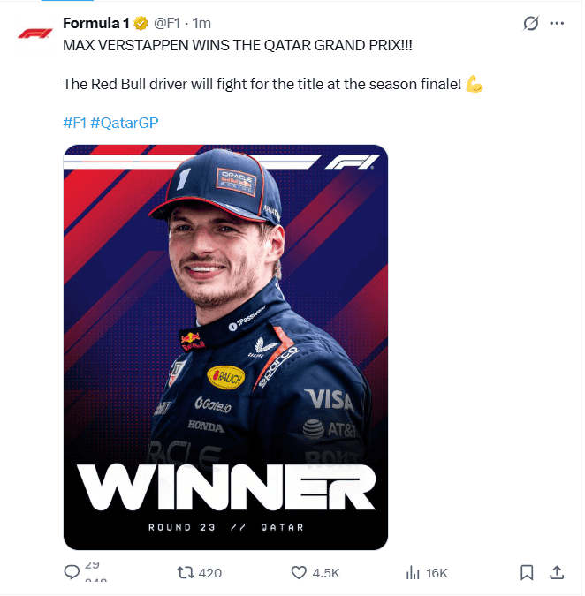Click the 4.5K likes count
The width and height of the screenshot is (585, 596).
(326, 573)
